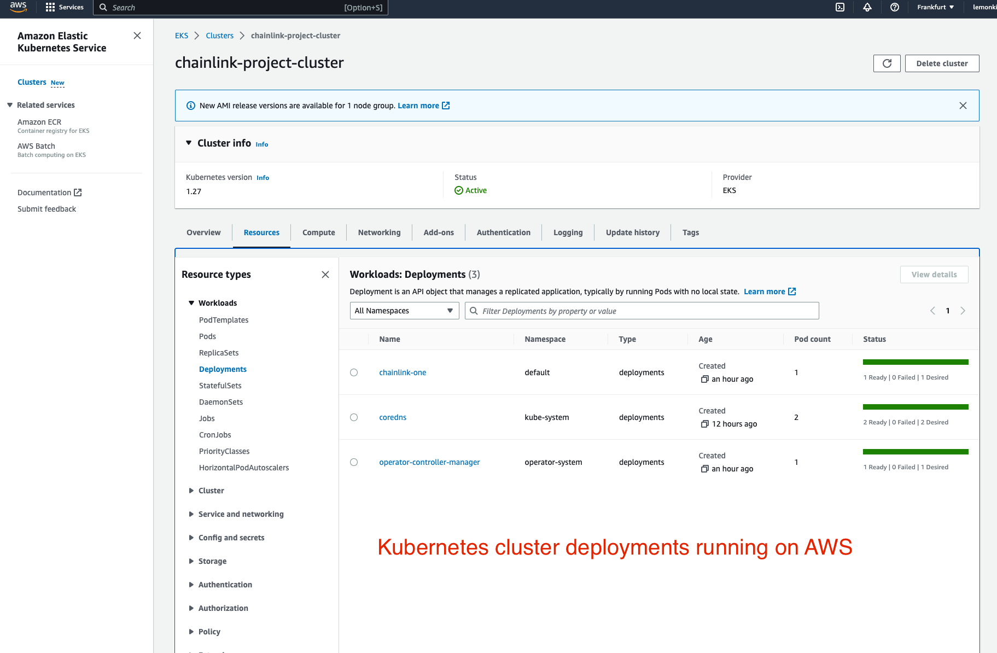The height and width of the screenshot is (653, 997).
Task: Expand the Authorization resource group
Action: pos(191,608)
